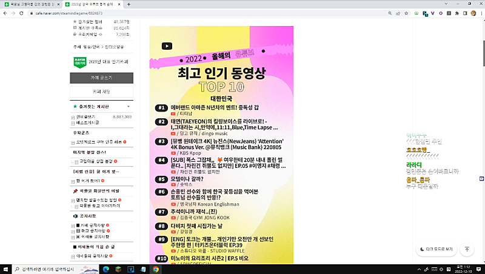Click 2021년 대표 인기카페 text

[109, 62]
